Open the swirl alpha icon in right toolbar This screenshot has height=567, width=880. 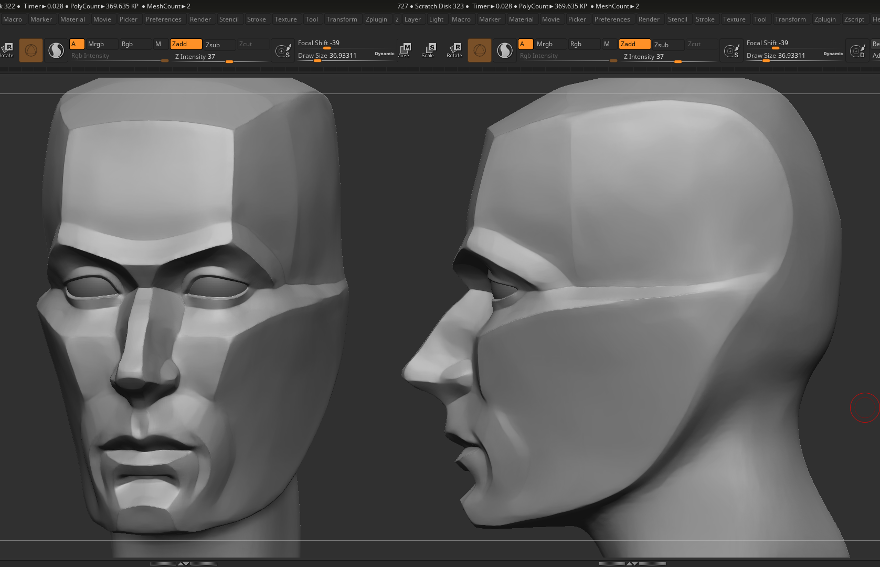click(504, 50)
